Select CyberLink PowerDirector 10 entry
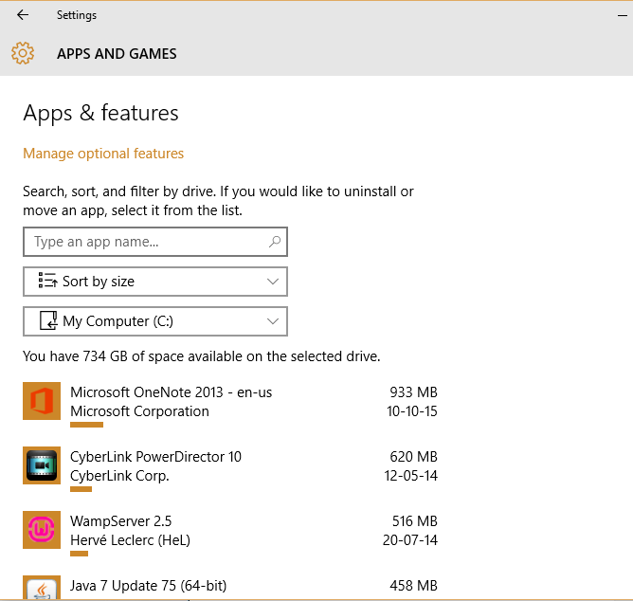 click(230, 469)
